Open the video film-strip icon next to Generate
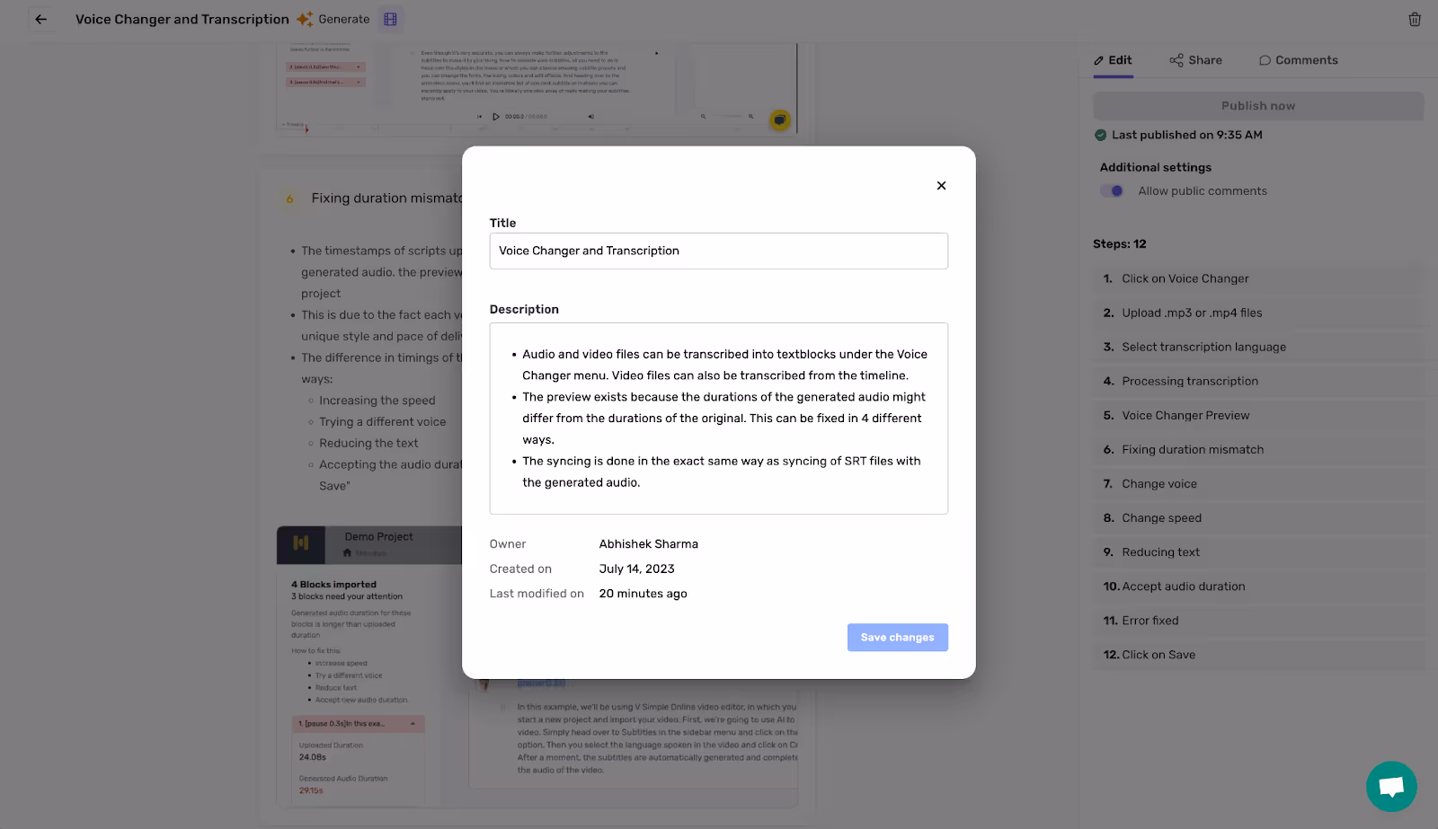This screenshot has height=829, width=1438. [x=390, y=19]
